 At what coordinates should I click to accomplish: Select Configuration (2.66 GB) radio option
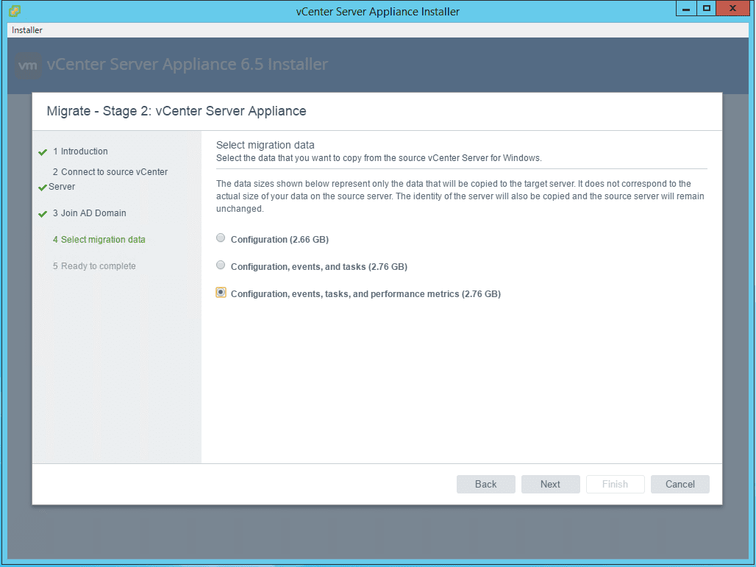221,238
